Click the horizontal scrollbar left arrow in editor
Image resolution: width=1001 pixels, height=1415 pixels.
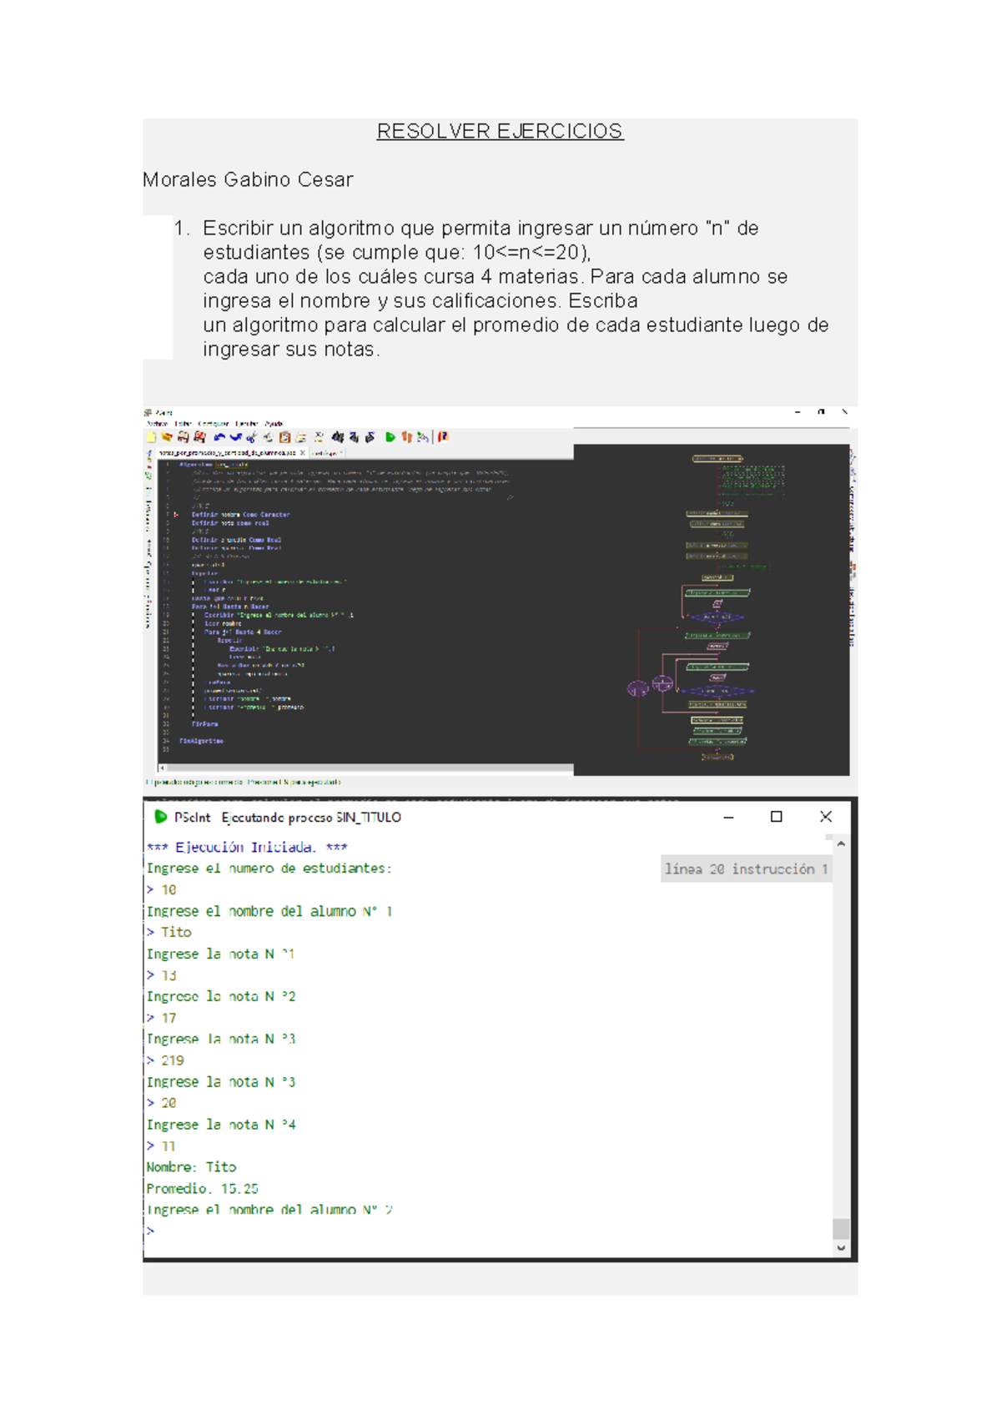tap(163, 768)
